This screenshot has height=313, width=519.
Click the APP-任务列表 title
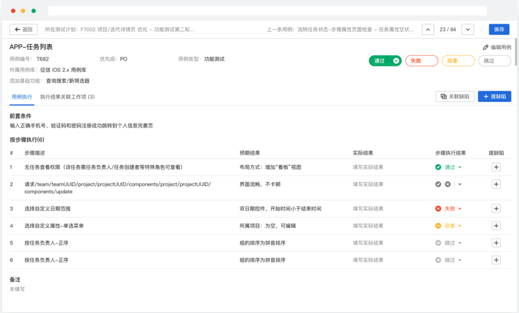pos(31,47)
